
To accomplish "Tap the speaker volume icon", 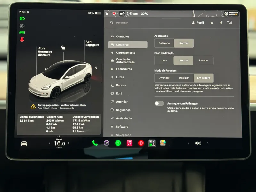I will pos(198,143).
